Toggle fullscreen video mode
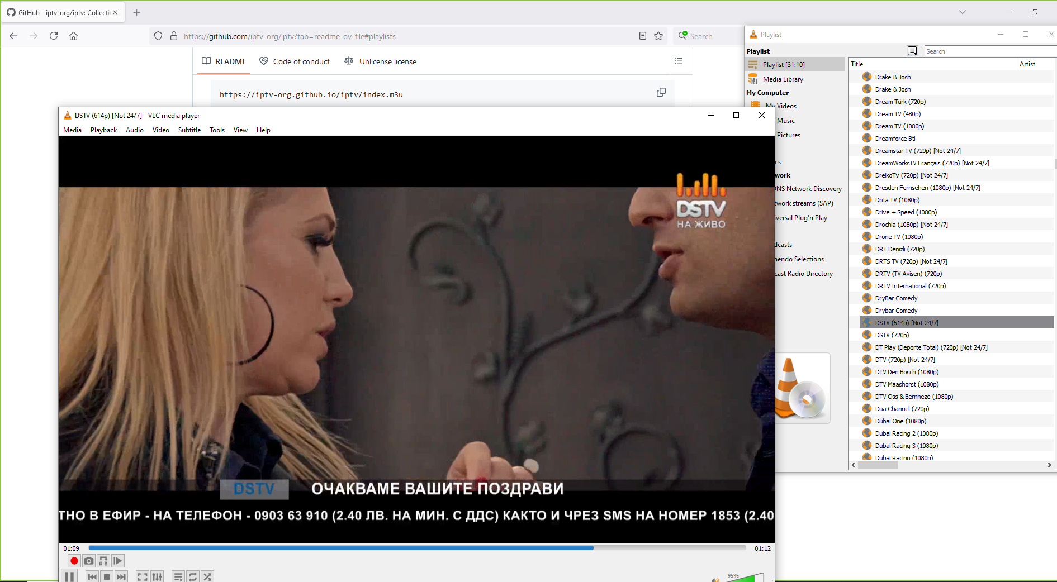The image size is (1057, 582). (x=143, y=576)
